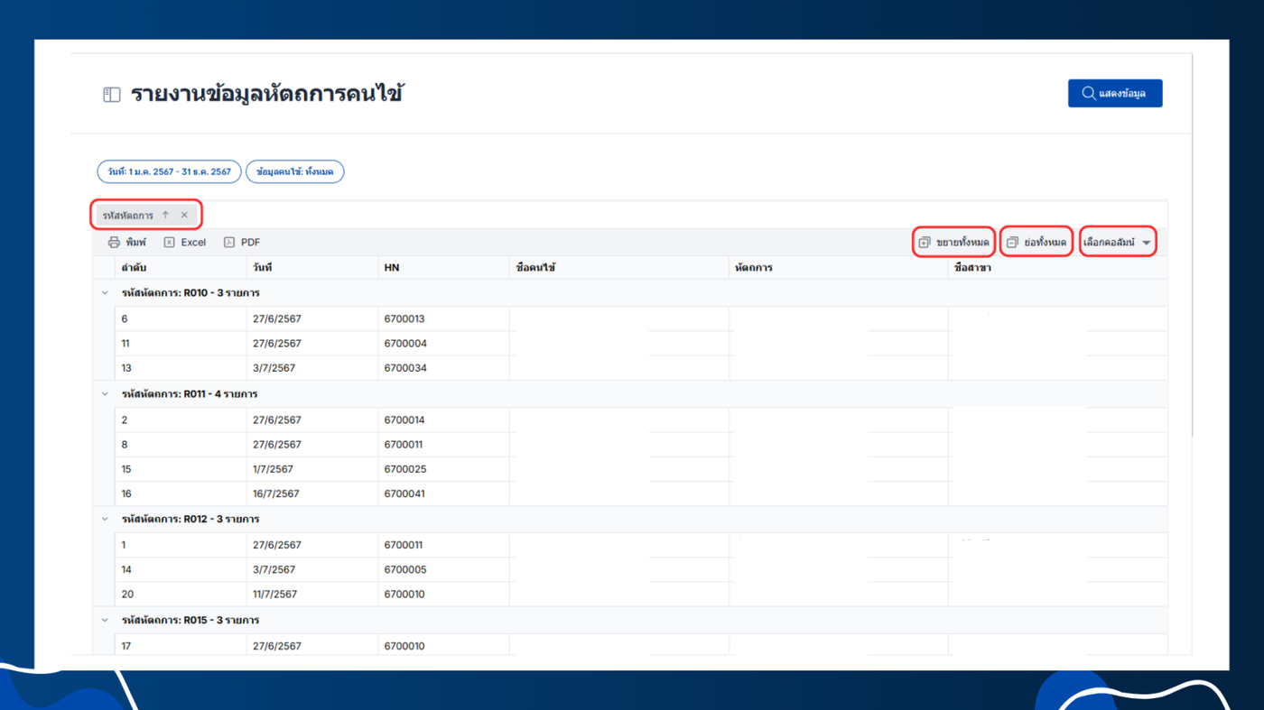Click date 11/7/2567 in row 20
1264x710 pixels.
point(312,595)
